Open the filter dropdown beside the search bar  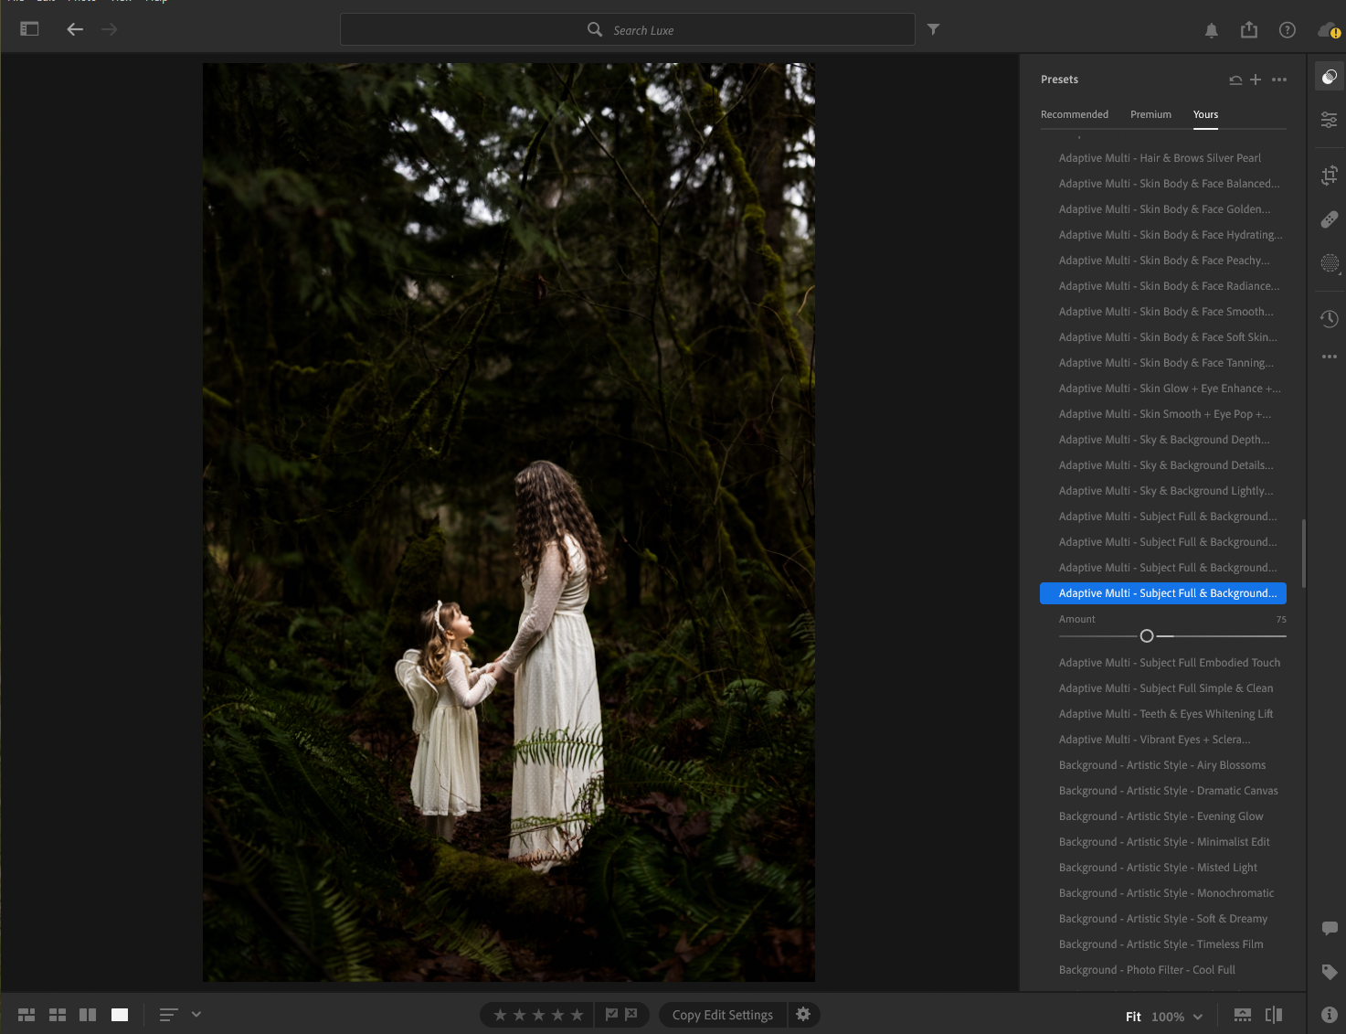tap(933, 29)
